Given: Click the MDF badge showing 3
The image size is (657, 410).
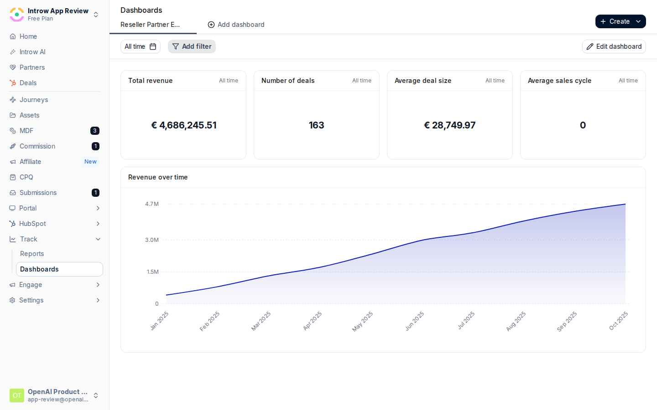Looking at the screenshot, I should pos(95,131).
